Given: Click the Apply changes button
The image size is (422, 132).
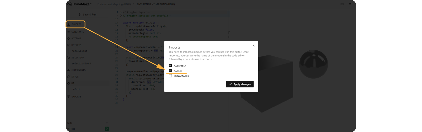Looking at the screenshot, I should 240,84.
